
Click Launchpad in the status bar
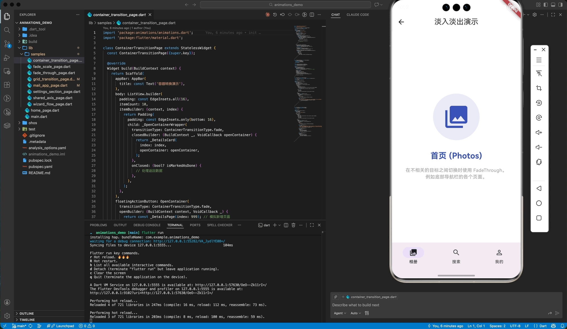[65, 326]
